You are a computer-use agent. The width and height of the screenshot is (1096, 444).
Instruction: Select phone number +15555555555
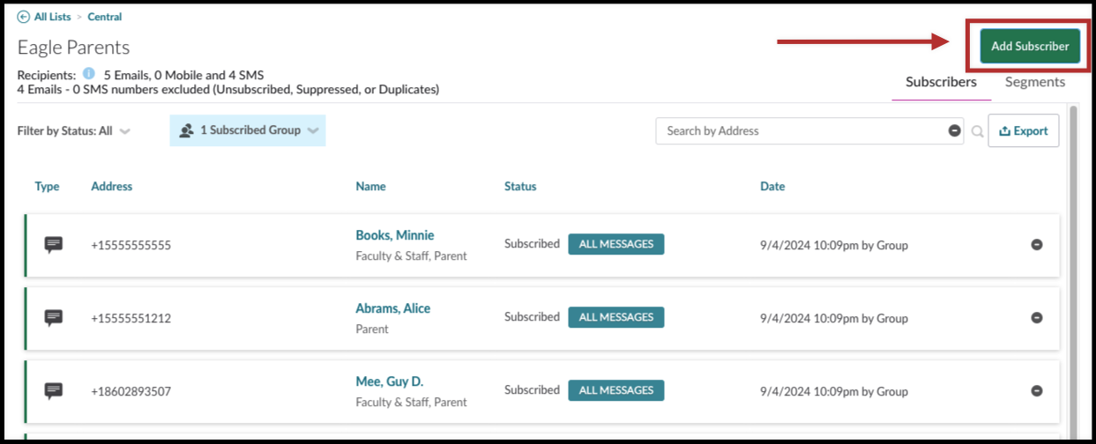click(x=130, y=245)
